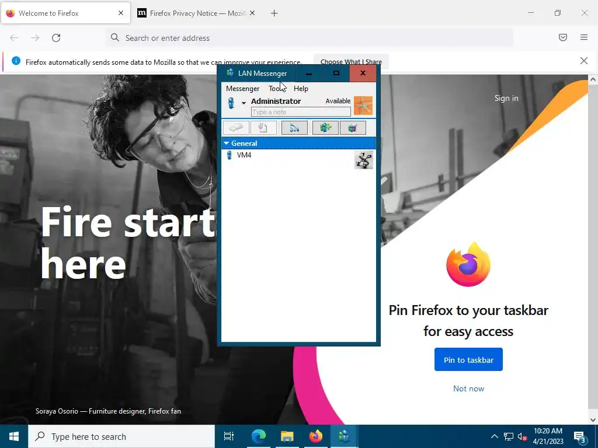Open the Public Chat group button
The image size is (598, 448).
point(353,128)
